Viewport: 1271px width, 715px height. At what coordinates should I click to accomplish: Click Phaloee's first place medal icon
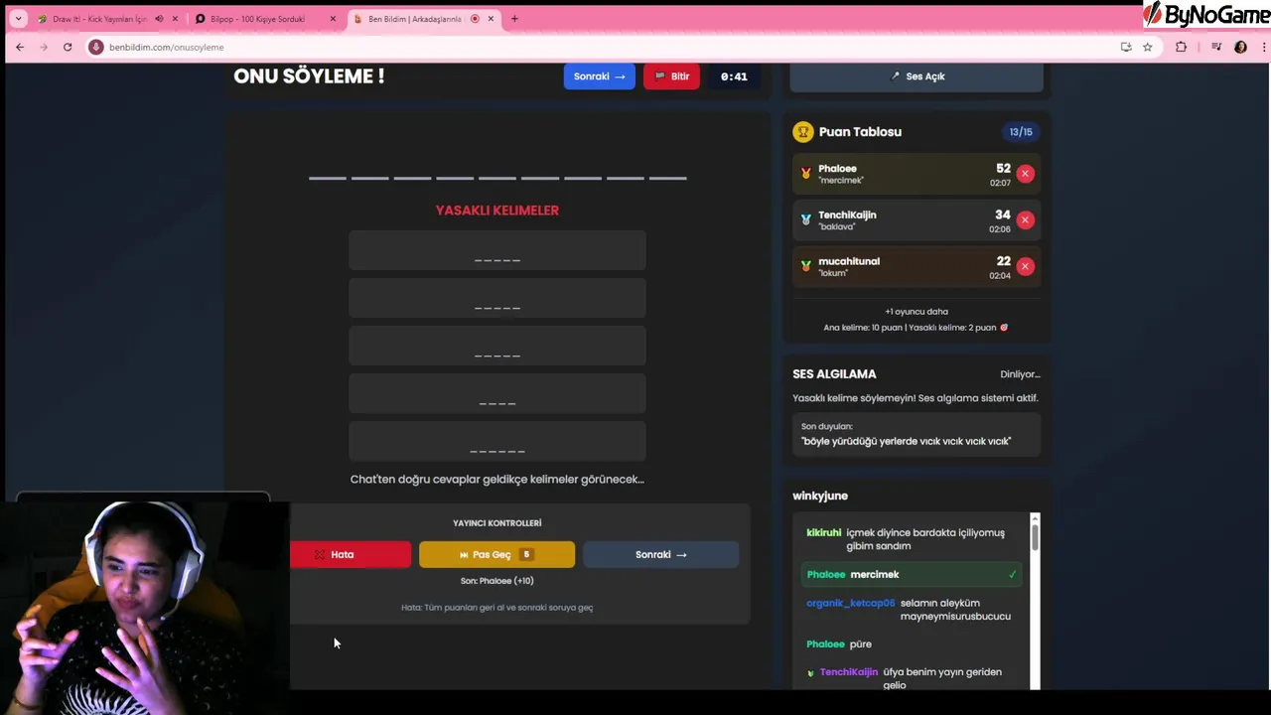(805, 174)
